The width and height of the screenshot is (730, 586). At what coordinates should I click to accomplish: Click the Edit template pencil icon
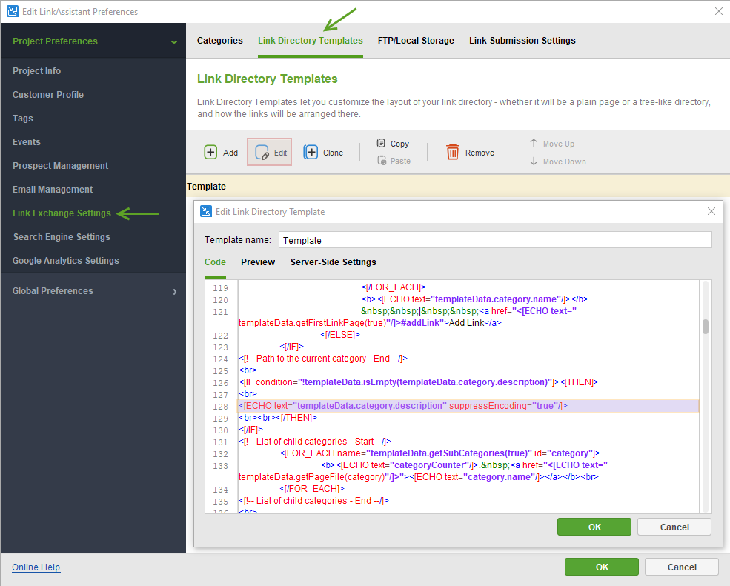tap(262, 152)
